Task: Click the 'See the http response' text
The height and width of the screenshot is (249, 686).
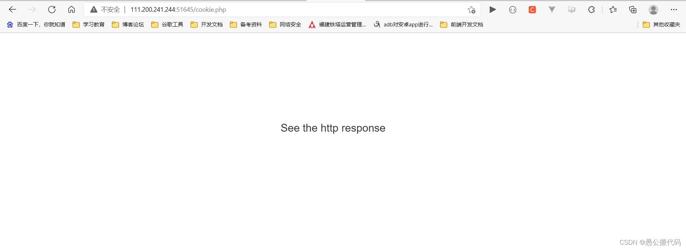Action: tap(333, 128)
